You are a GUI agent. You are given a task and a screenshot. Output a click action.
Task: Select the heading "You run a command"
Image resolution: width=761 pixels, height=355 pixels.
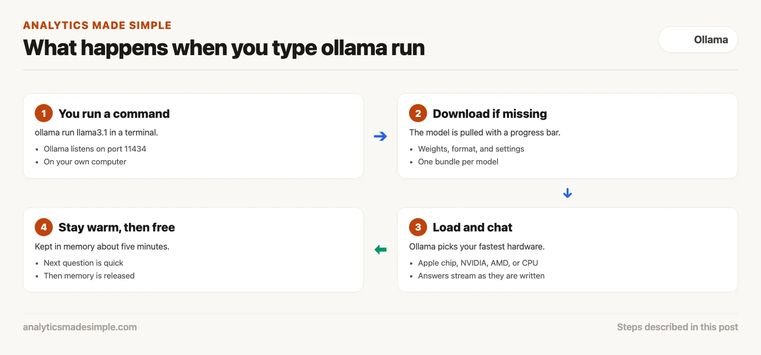point(114,114)
